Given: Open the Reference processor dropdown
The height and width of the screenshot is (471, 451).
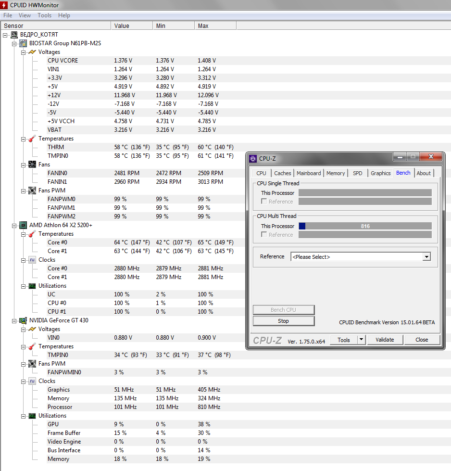Looking at the screenshot, I should (x=426, y=257).
